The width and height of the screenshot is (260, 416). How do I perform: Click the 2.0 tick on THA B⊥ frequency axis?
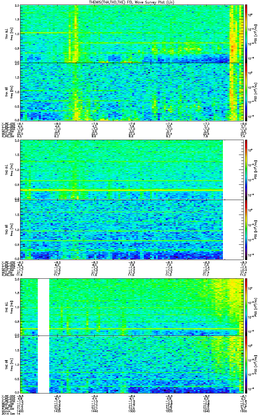tap(17, 6)
